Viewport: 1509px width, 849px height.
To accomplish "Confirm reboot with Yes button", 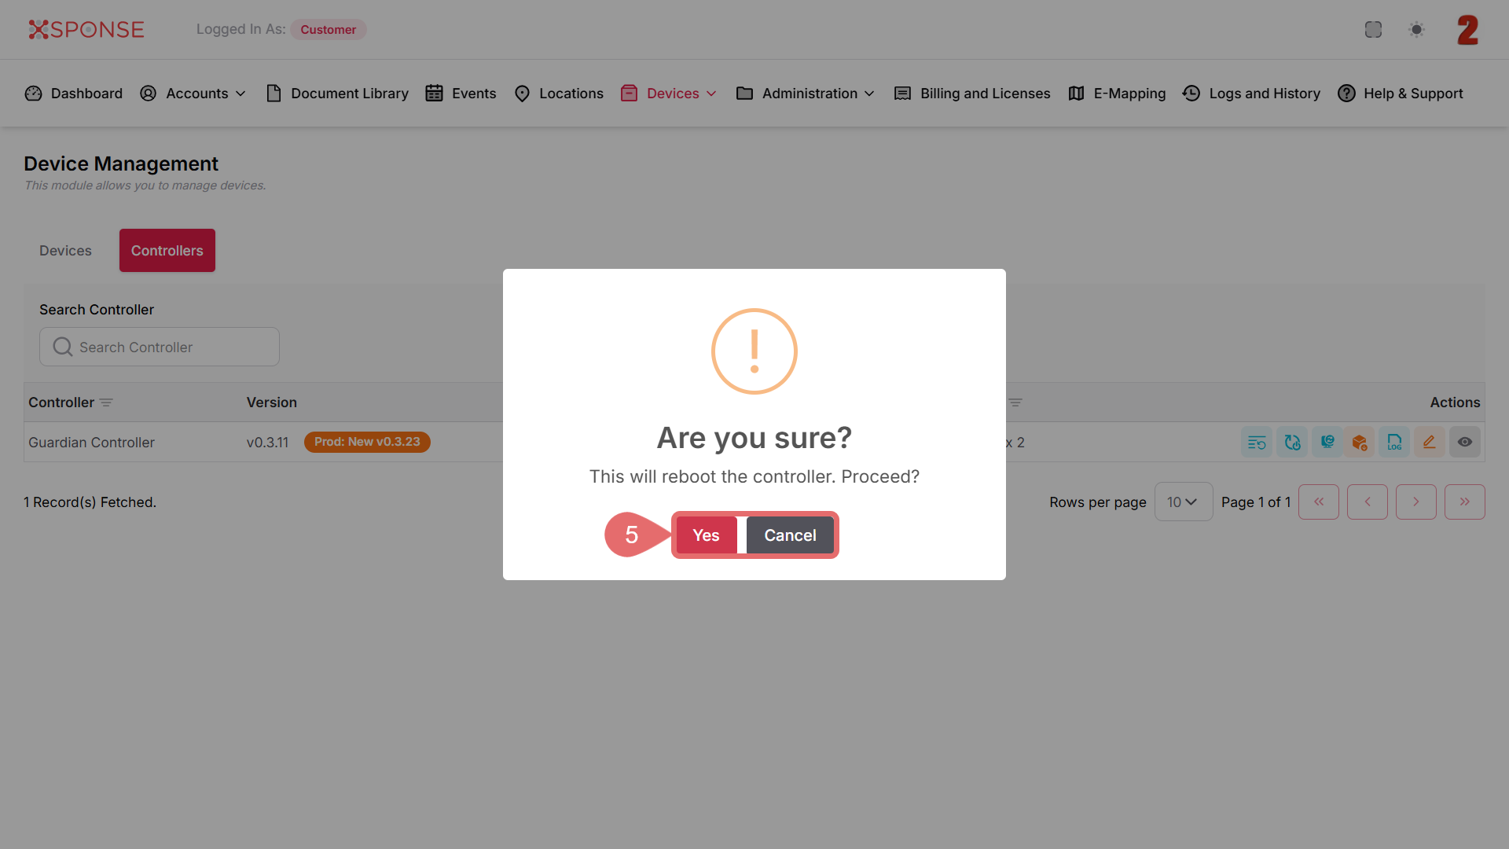I will click(706, 535).
